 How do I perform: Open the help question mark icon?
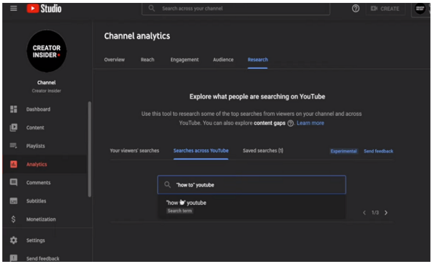tap(356, 9)
